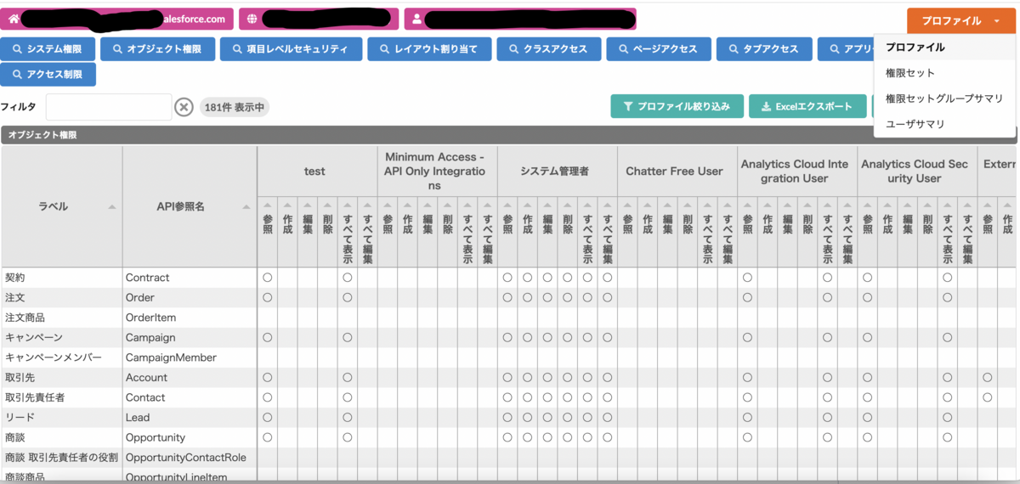Sort by 参照 arrow under test profile
Viewport: 1020px width, 484px height.
tap(267, 205)
